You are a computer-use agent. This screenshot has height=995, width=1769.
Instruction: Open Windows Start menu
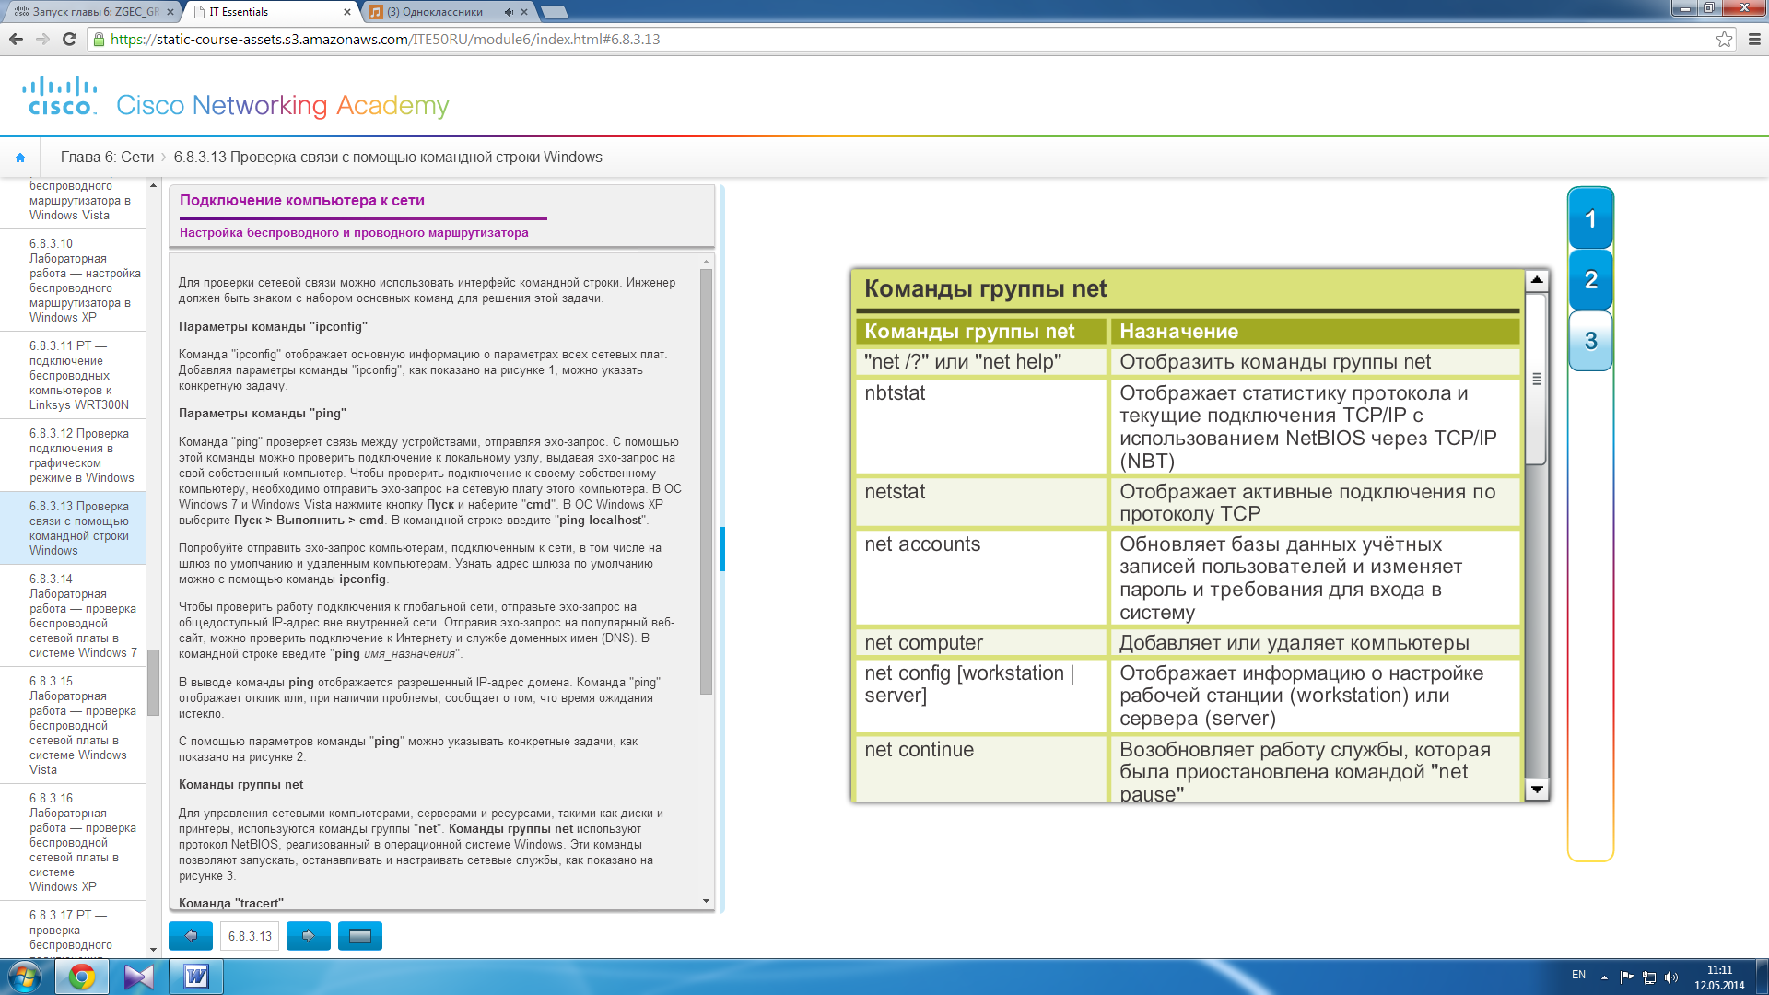tap(25, 977)
